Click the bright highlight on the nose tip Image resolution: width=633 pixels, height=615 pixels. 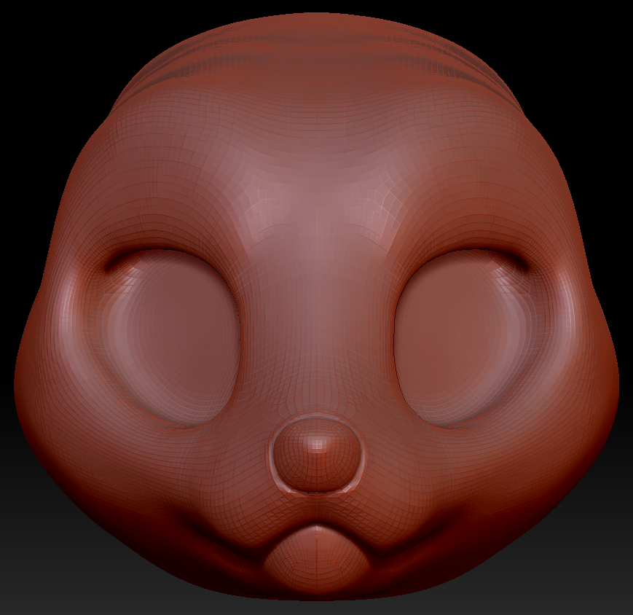tap(317, 442)
